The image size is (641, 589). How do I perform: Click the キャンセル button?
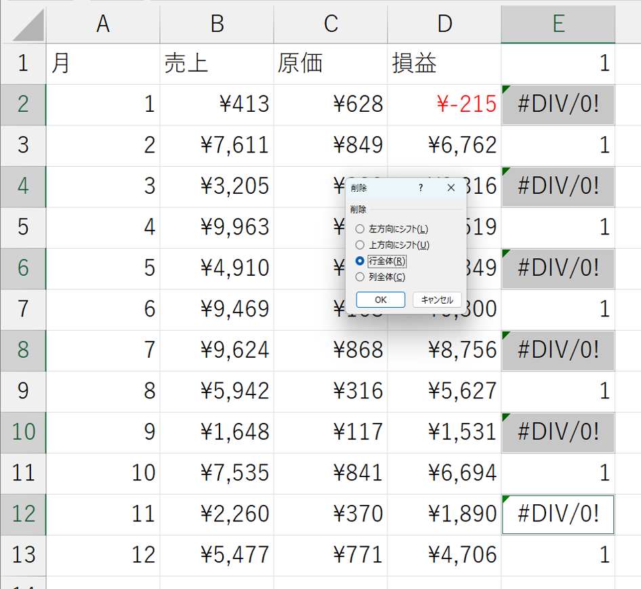(x=436, y=300)
